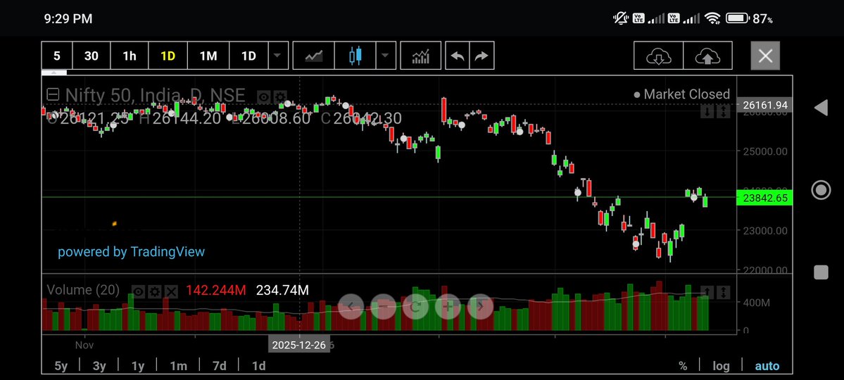This screenshot has height=380, width=844.
Task: Toggle logarithmic scale with log button
Action: point(721,366)
